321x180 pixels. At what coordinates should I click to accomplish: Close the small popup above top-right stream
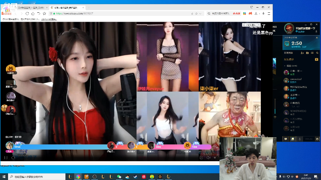click(258, 25)
